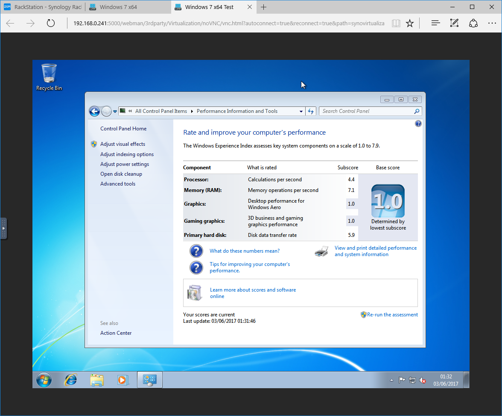This screenshot has width=502, height=416.
Task: Click Re-run the assessment
Action: tap(392, 315)
